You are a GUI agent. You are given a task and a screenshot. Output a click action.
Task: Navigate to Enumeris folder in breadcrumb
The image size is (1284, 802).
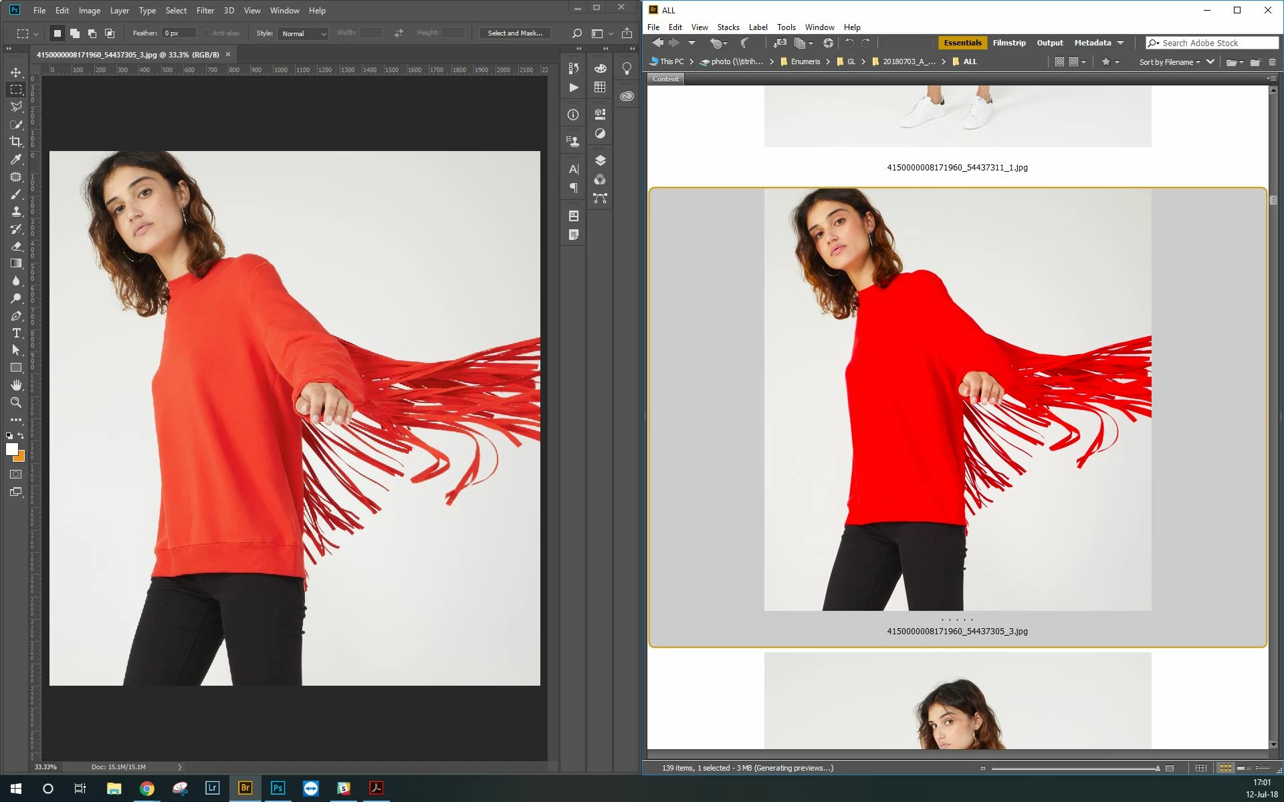pos(805,61)
